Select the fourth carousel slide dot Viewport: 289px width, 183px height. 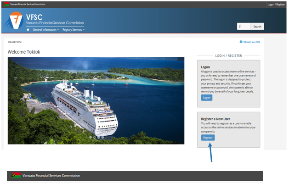click(x=102, y=137)
